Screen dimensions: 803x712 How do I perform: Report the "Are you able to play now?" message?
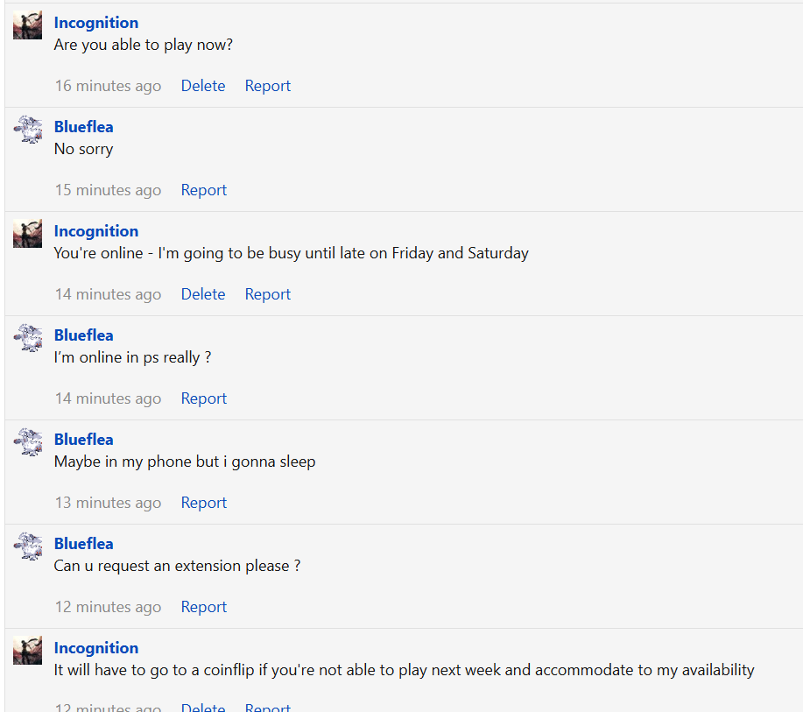[x=267, y=86]
